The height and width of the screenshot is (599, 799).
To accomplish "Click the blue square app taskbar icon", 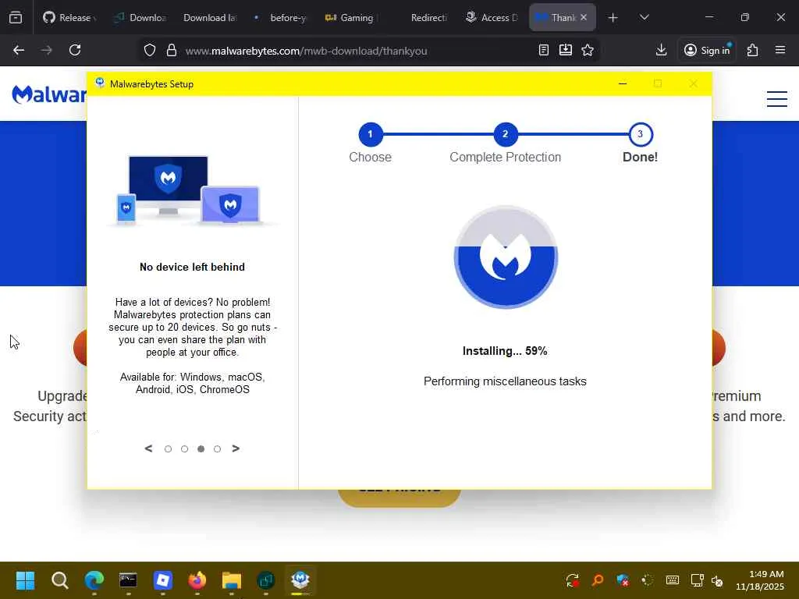I will 163,580.
